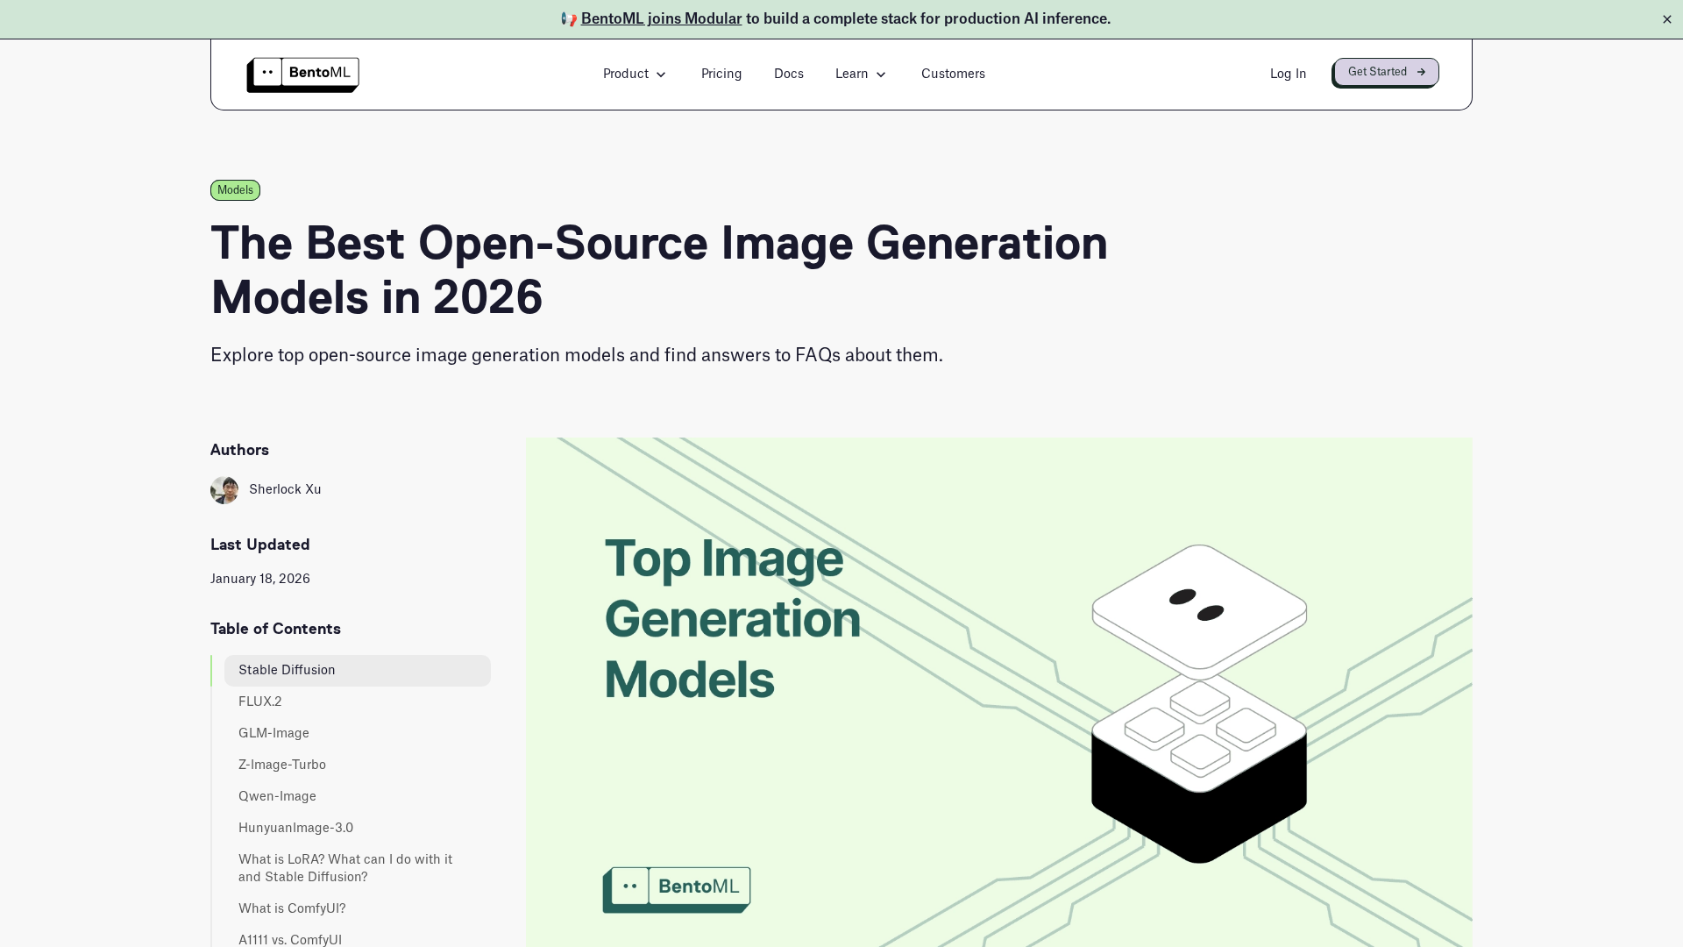Click the Log In link
The width and height of the screenshot is (1683, 947).
1287,74
